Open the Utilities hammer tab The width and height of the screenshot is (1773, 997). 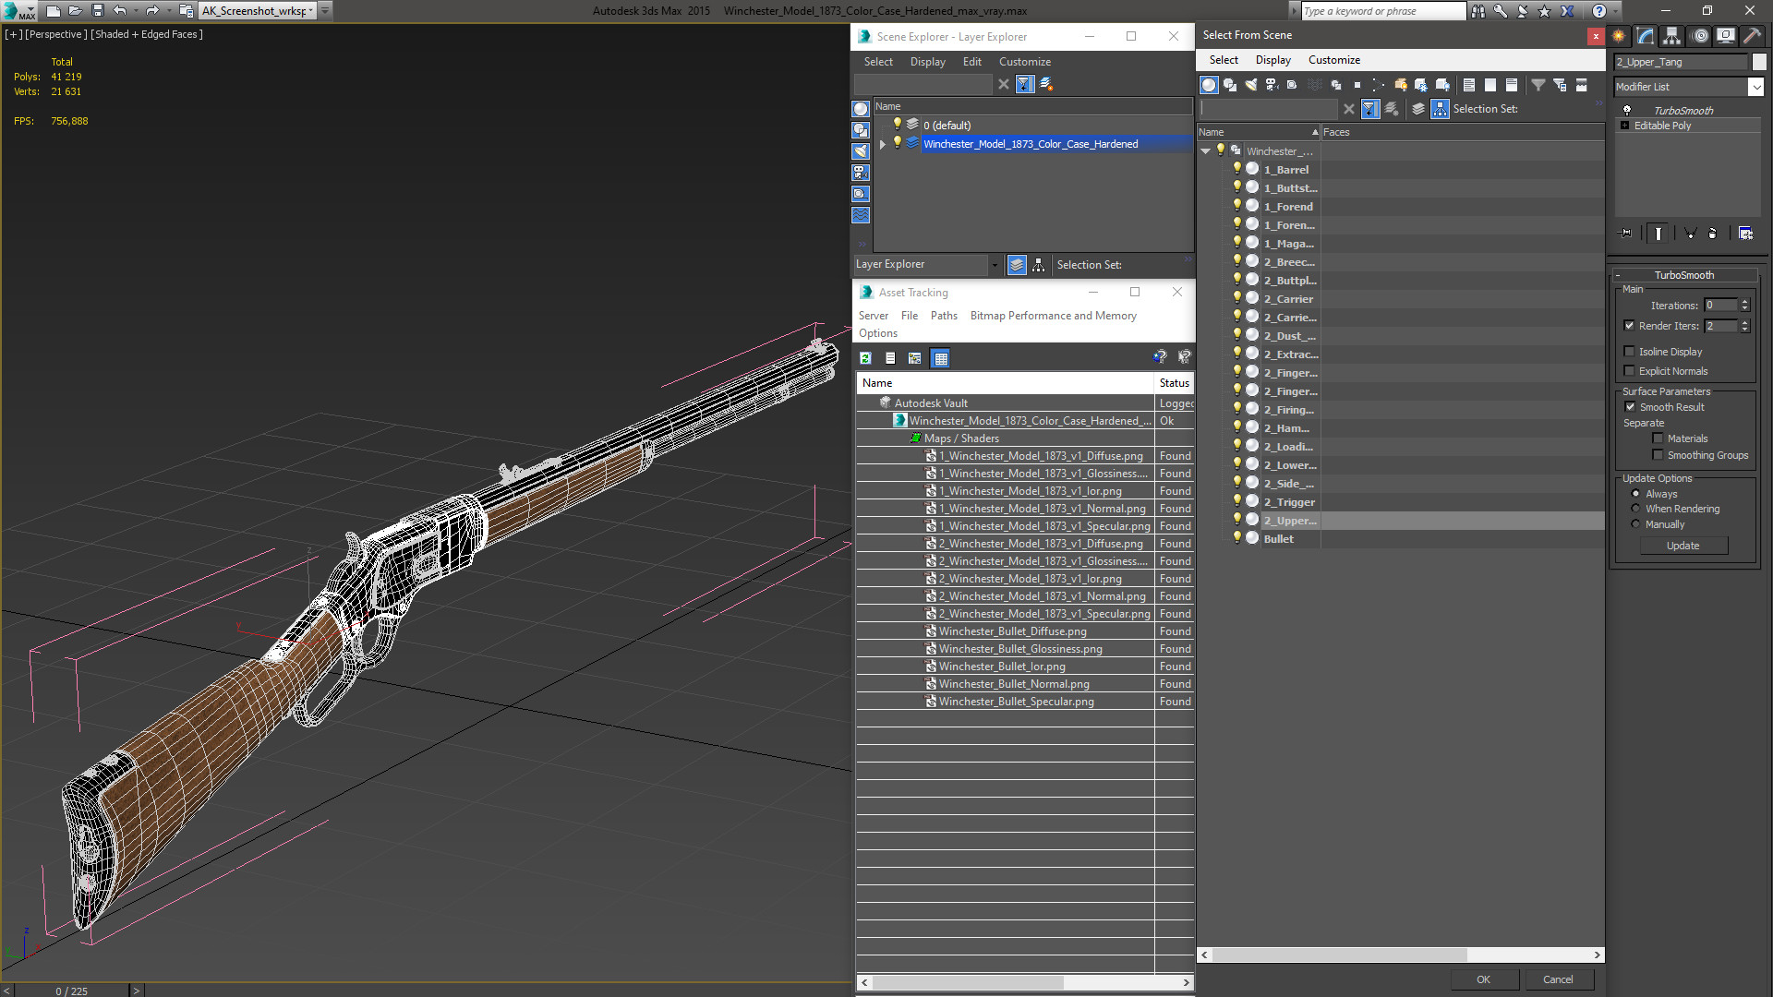coord(1752,36)
